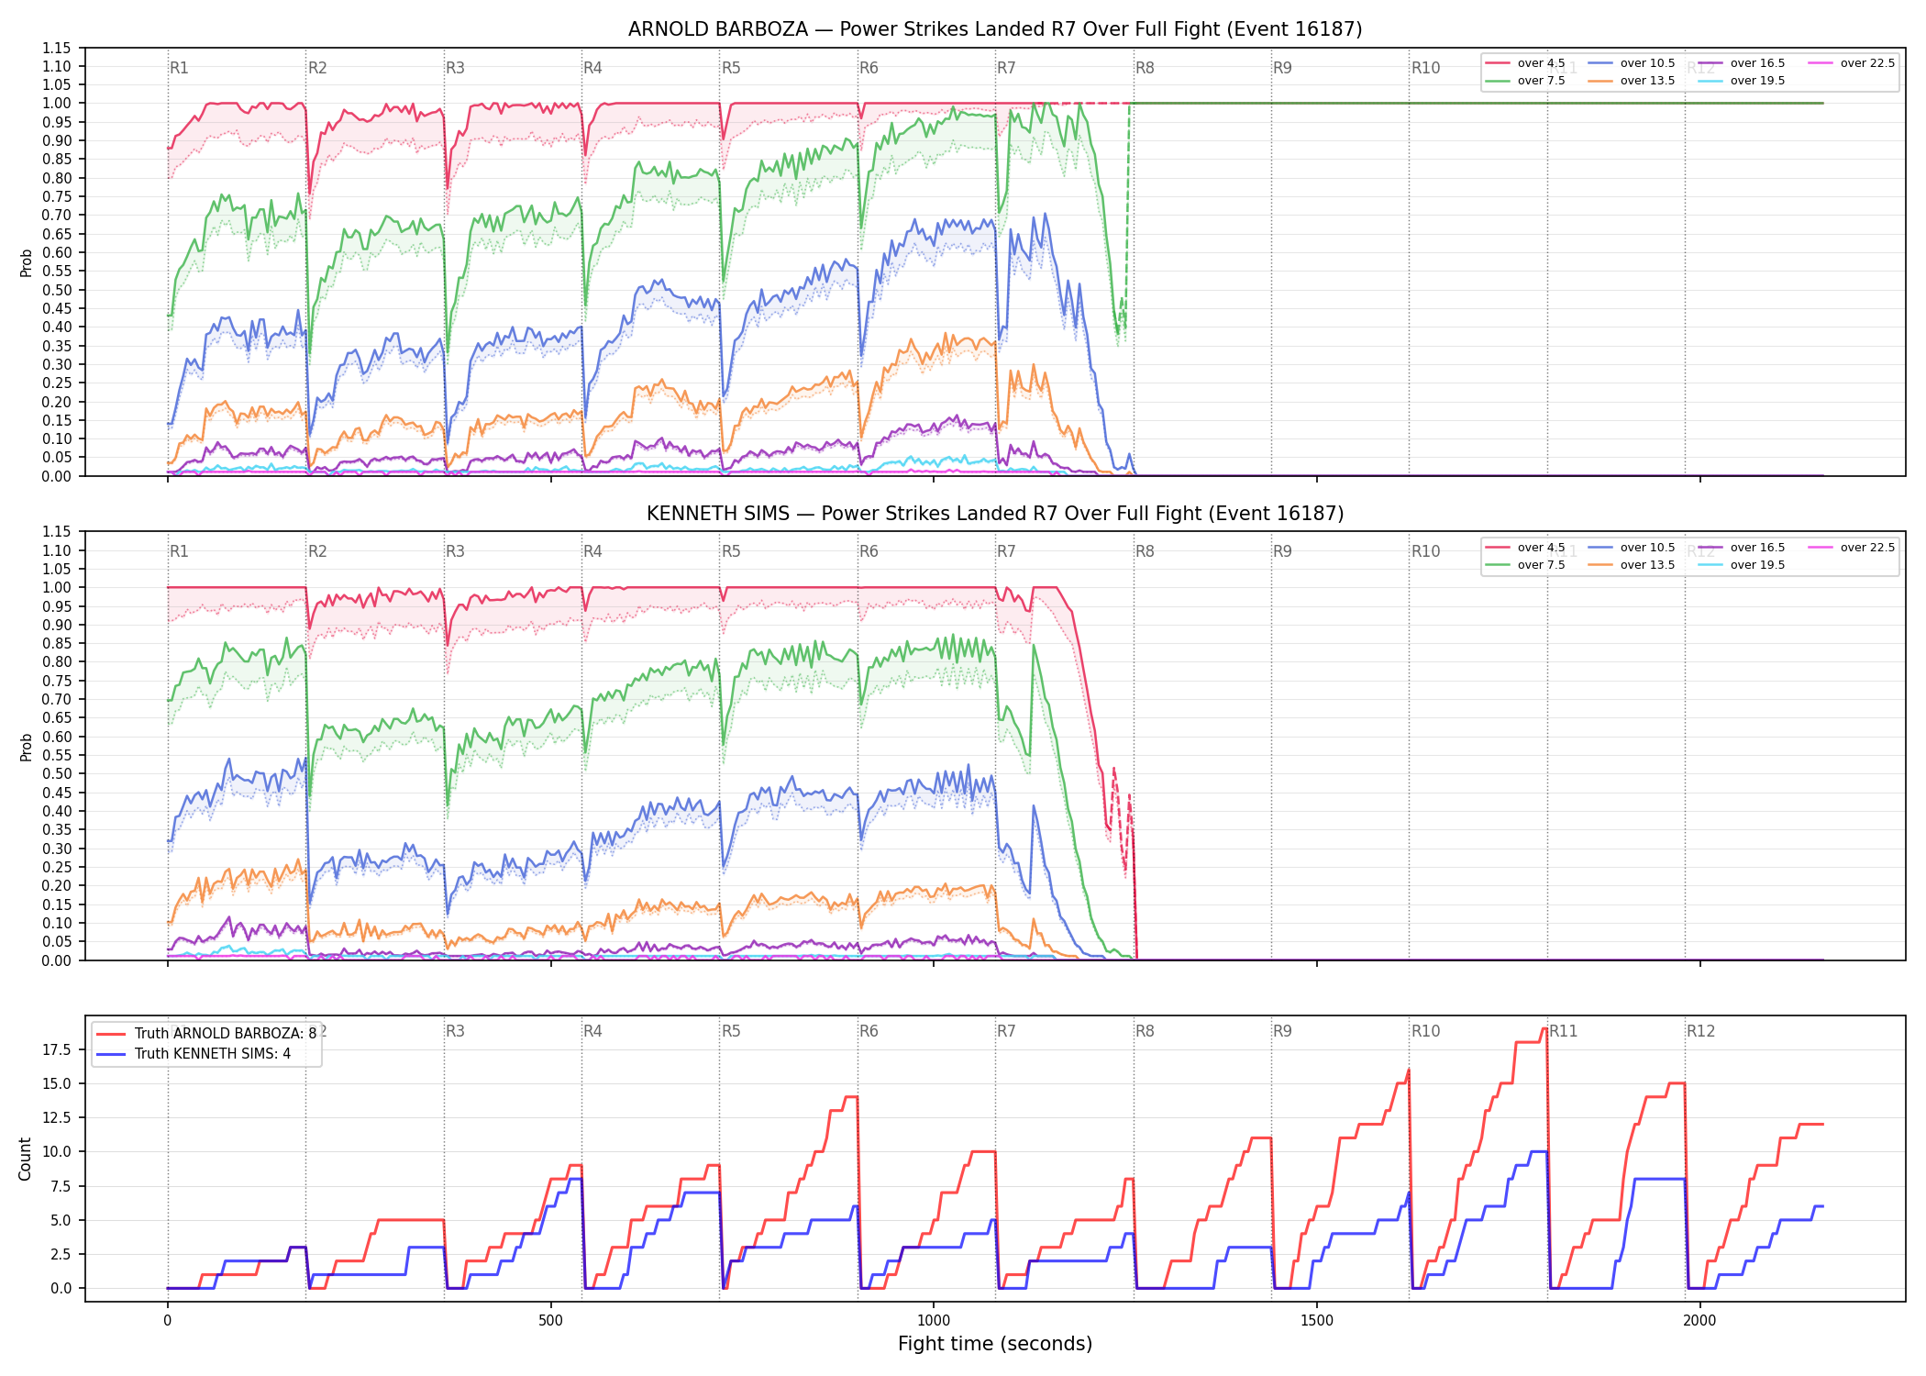
Task: Click 'Truth KENNETH SIMS: 4' legend entry
Action: coord(194,1054)
